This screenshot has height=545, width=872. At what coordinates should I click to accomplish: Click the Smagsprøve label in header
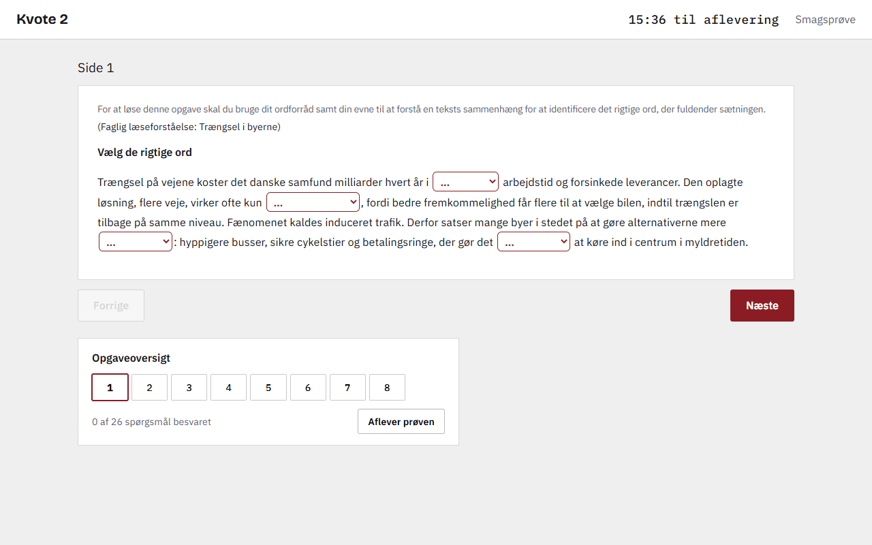(x=825, y=20)
